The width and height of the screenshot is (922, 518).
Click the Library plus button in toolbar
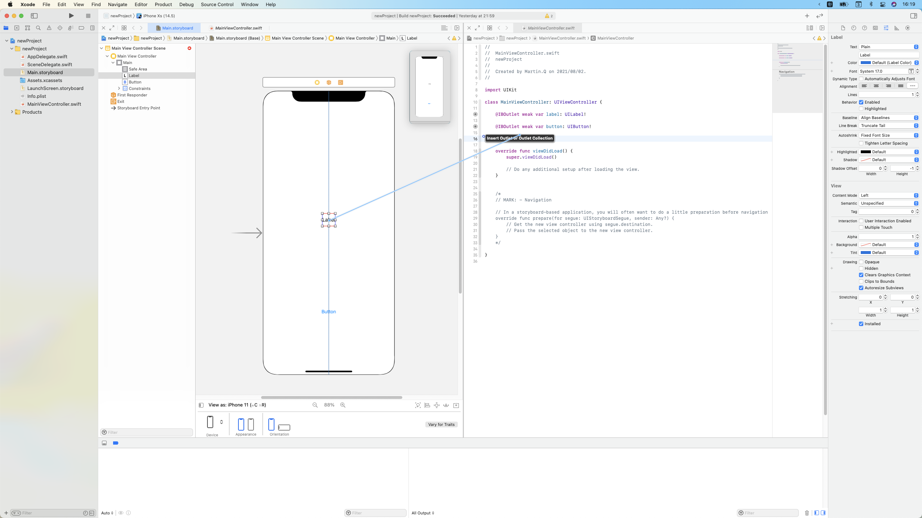[807, 16]
